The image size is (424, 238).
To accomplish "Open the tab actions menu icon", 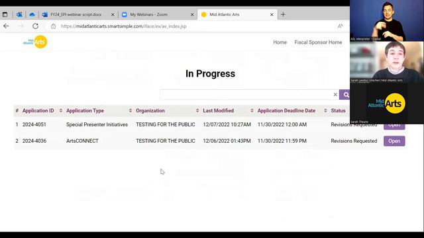I will click(5, 15).
